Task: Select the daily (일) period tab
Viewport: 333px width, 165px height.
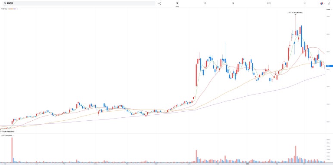Action: 177,3
